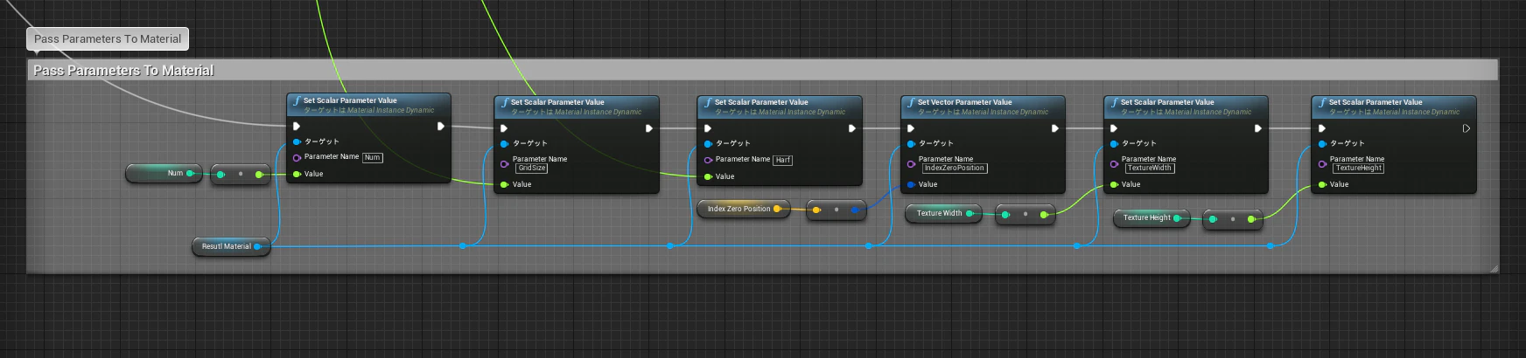Click target pin on GridSize node
This screenshot has height=358, width=1526.
504,143
